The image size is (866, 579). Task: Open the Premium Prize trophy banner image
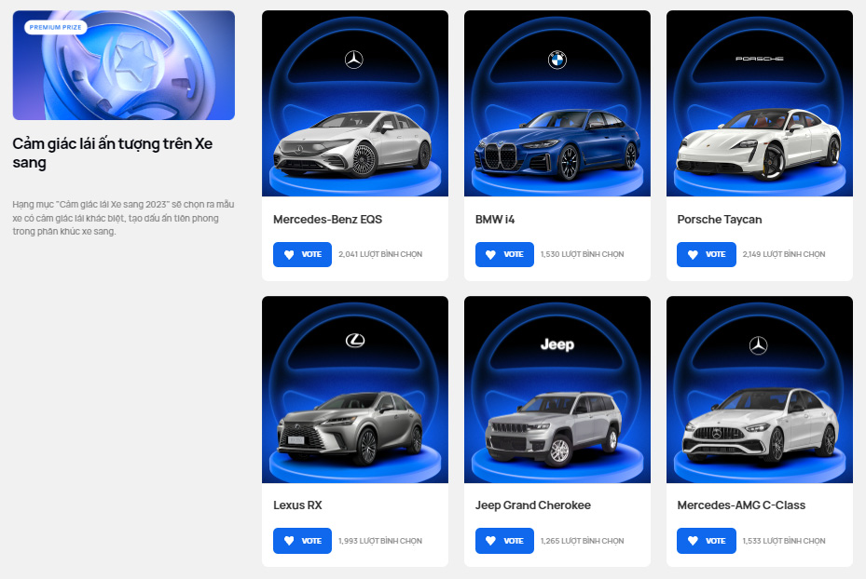click(x=124, y=65)
